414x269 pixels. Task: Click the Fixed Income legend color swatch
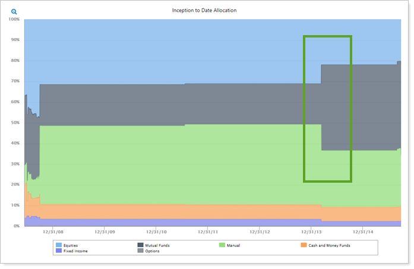58,251
